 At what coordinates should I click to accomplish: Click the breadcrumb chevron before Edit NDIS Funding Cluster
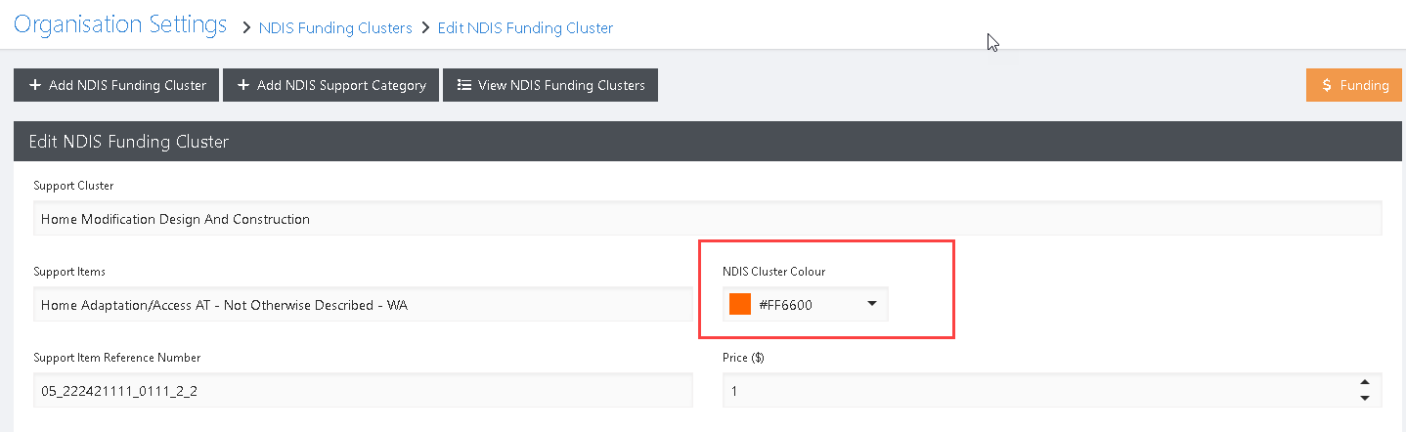(x=425, y=28)
